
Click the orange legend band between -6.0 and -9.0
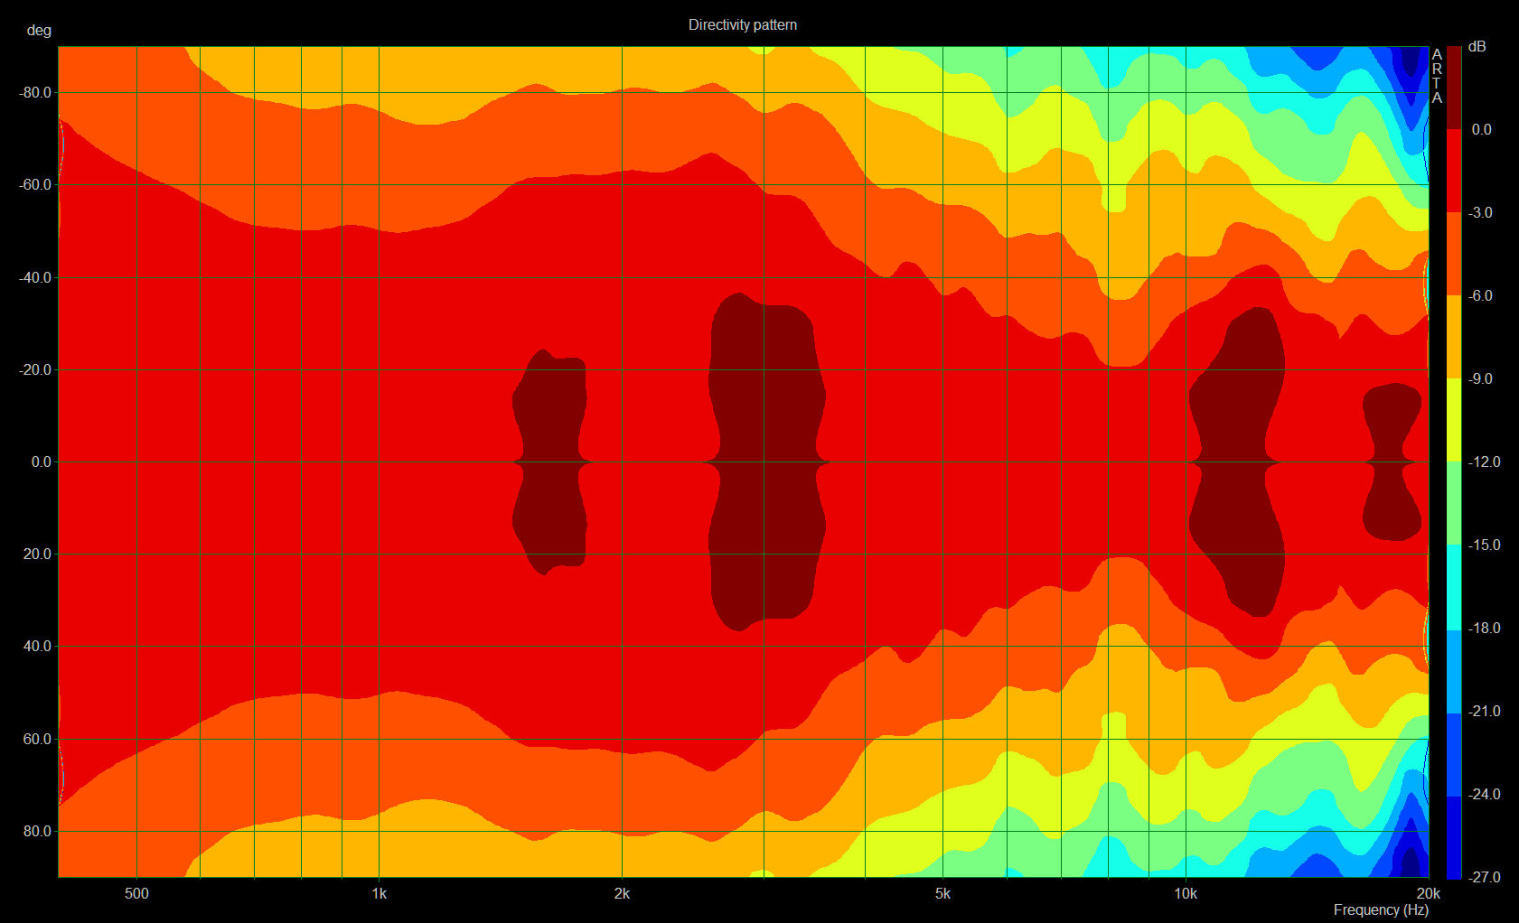[1454, 337]
